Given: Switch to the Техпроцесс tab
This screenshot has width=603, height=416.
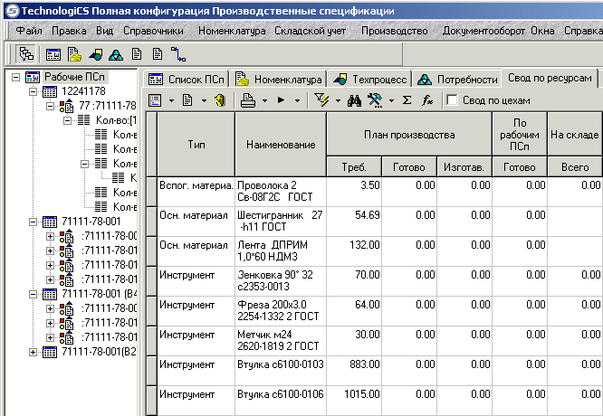Looking at the screenshot, I should (x=369, y=80).
